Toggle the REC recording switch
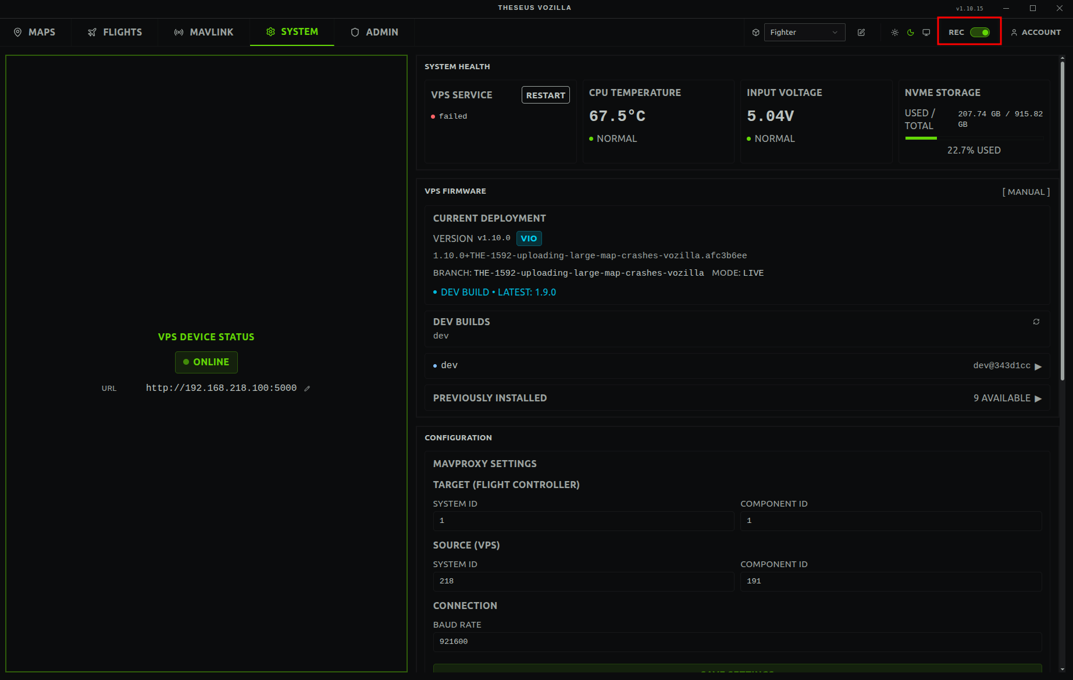 [979, 33]
